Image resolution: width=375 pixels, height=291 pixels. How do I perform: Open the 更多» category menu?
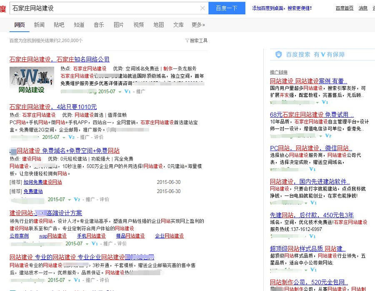(198, 25)
